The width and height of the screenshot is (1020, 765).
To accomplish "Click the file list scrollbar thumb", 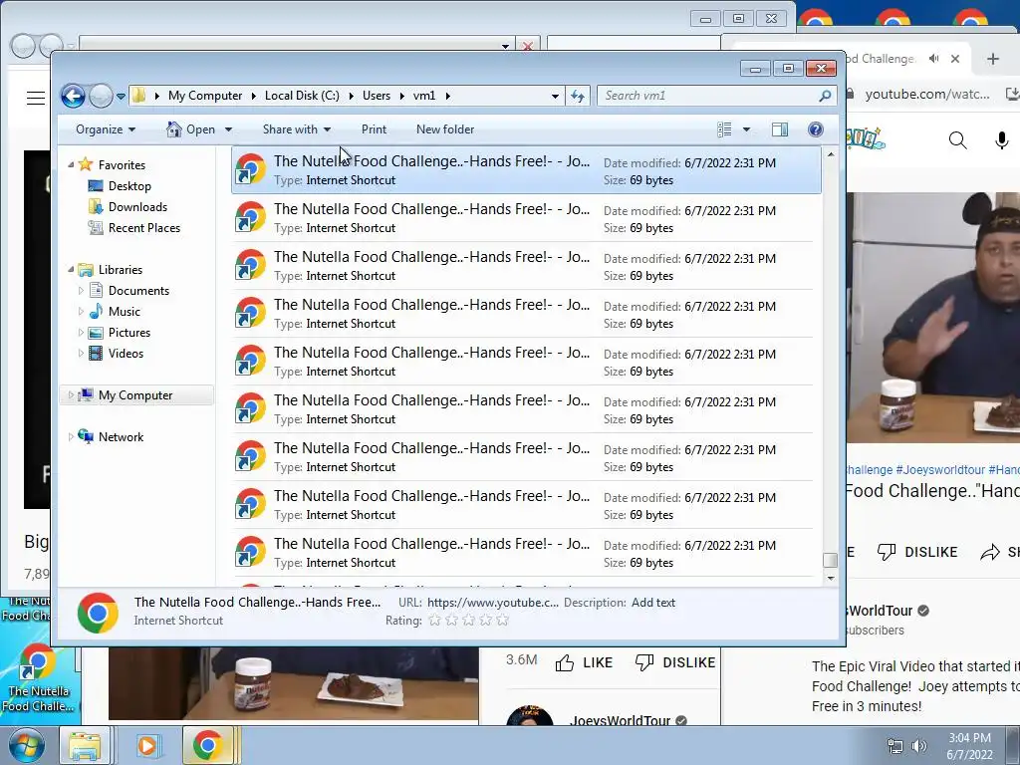I will coord(830,560).
